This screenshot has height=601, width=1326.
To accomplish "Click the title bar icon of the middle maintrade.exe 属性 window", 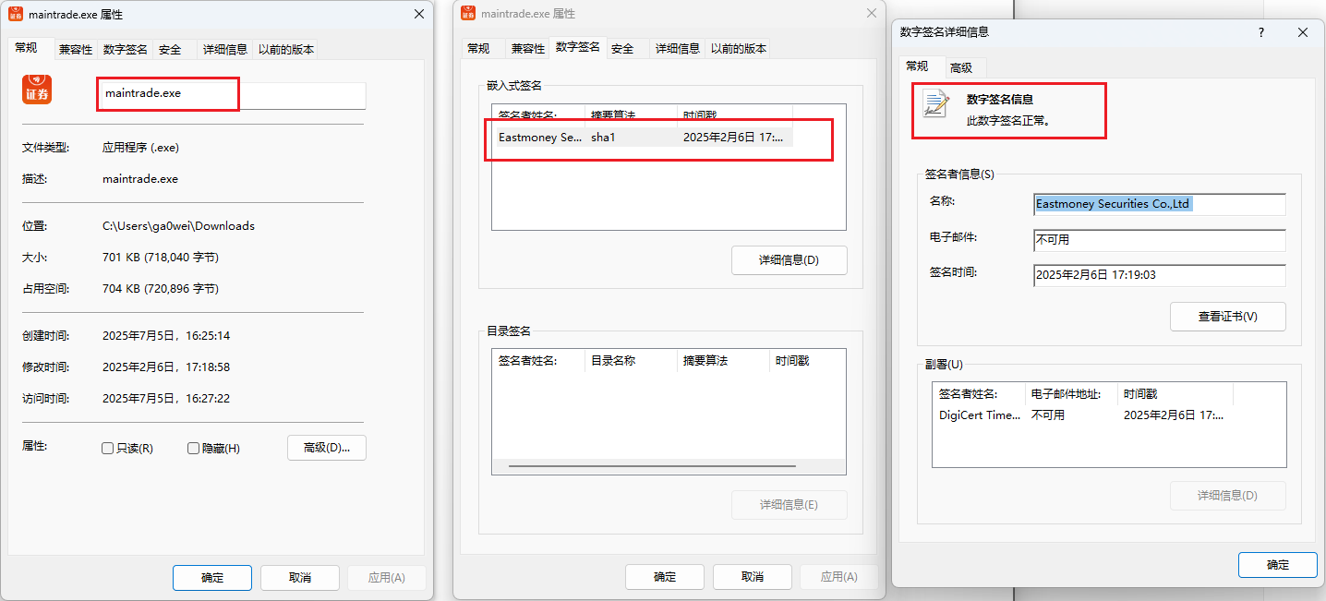I will tap(468, 14).
